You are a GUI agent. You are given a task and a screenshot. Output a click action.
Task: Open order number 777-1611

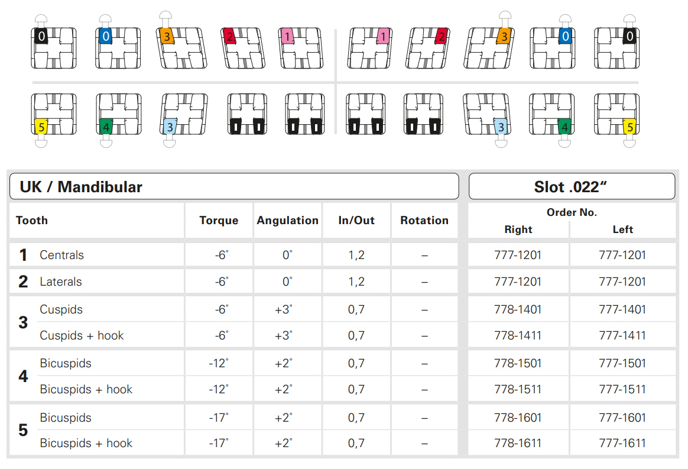click(x=622, y=443)
